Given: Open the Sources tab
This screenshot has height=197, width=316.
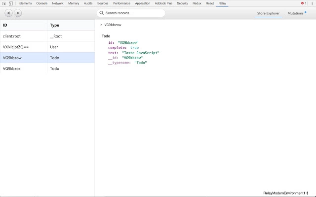Looking at the screenshot, I should (103, 3).
